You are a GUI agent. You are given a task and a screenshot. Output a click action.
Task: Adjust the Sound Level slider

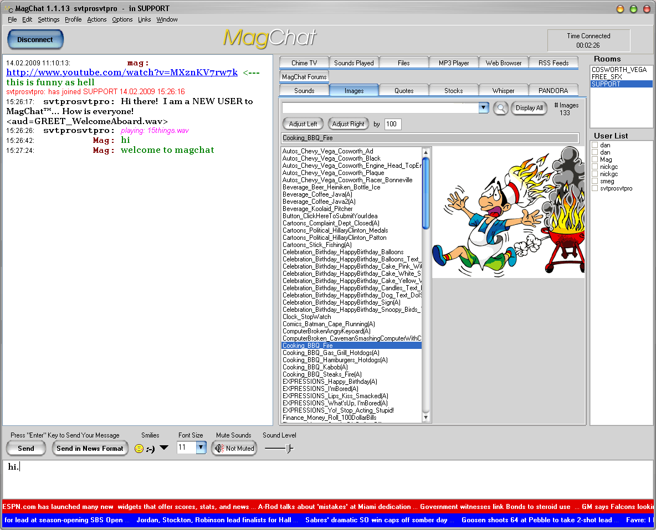coord(288,449)
